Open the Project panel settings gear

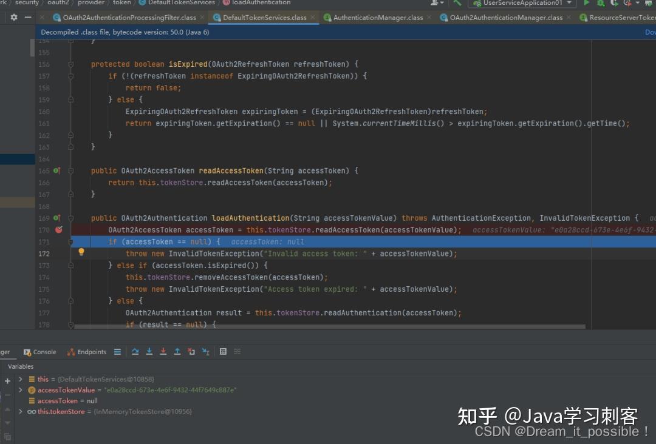[x=15, y=18]
